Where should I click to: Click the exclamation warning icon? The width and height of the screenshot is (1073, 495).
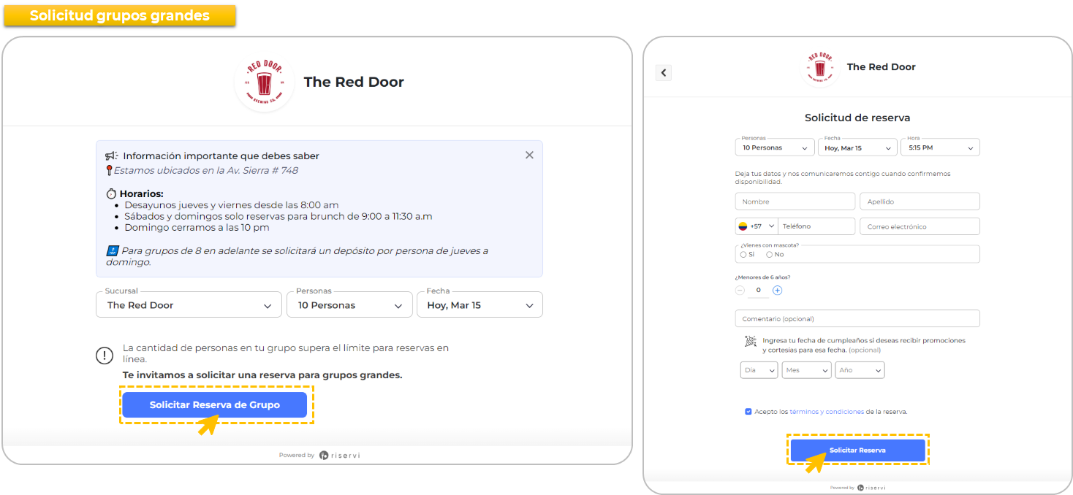[105, 356]
